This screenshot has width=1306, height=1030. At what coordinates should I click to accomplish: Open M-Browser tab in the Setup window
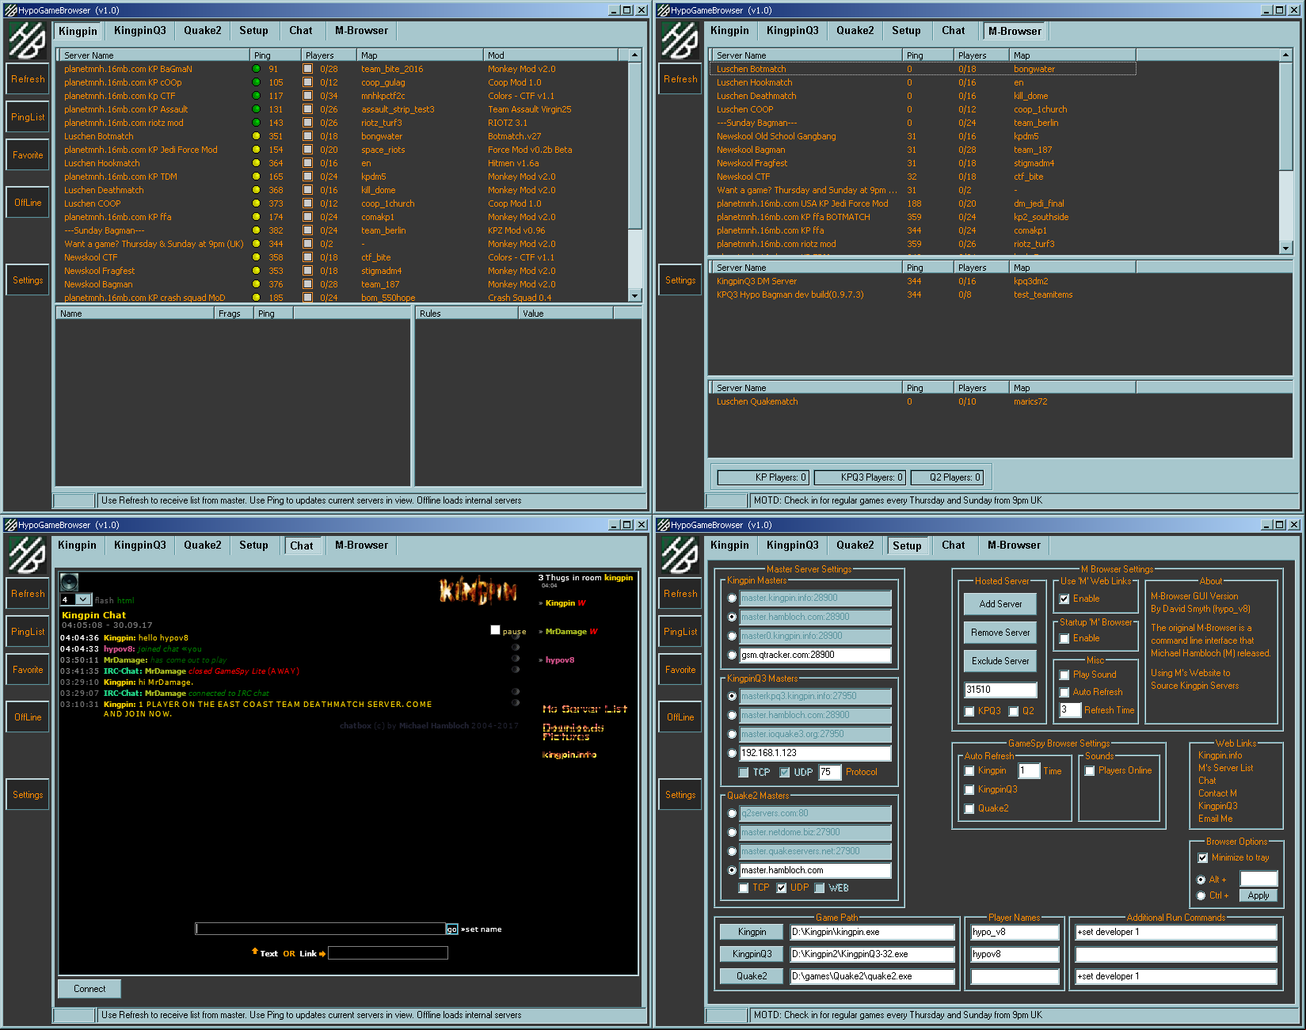(x=1015, y=545)
